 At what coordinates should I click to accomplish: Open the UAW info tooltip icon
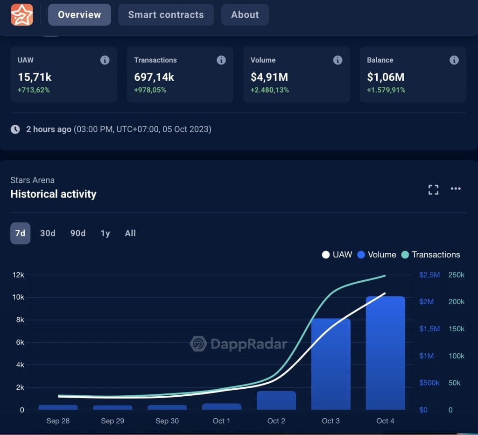click(x=105, y=60)
